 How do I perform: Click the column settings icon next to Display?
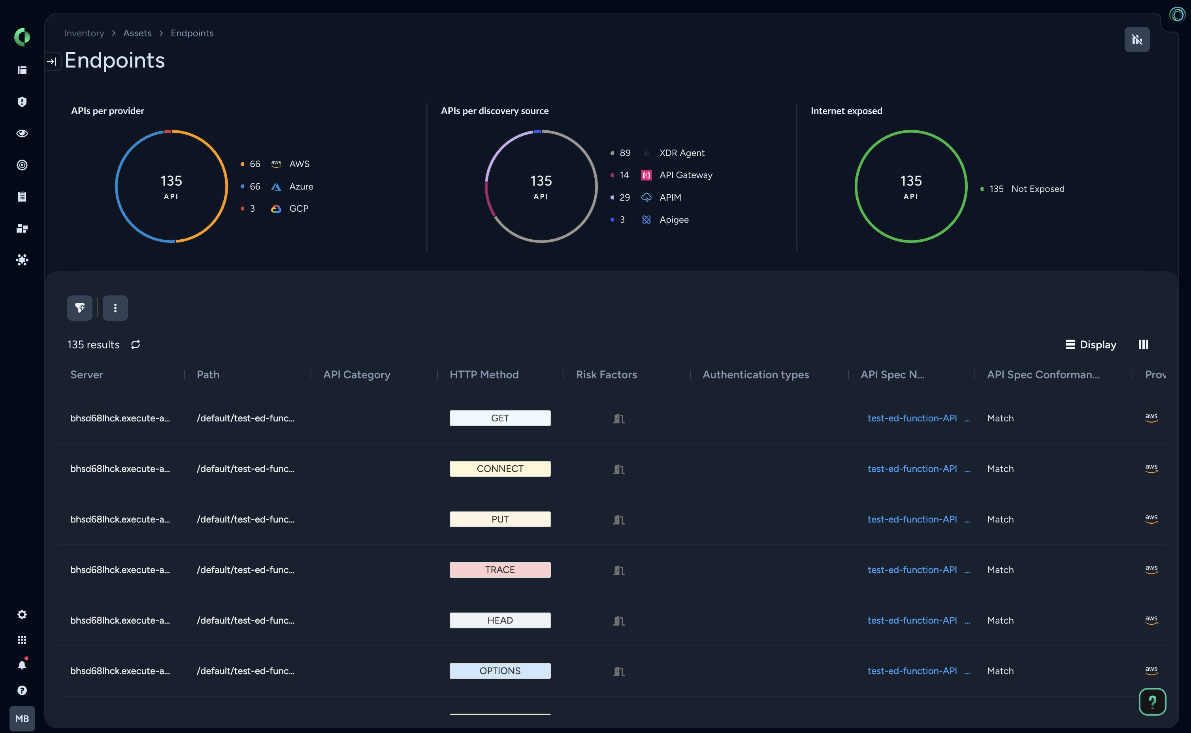tap(1144, 344)
